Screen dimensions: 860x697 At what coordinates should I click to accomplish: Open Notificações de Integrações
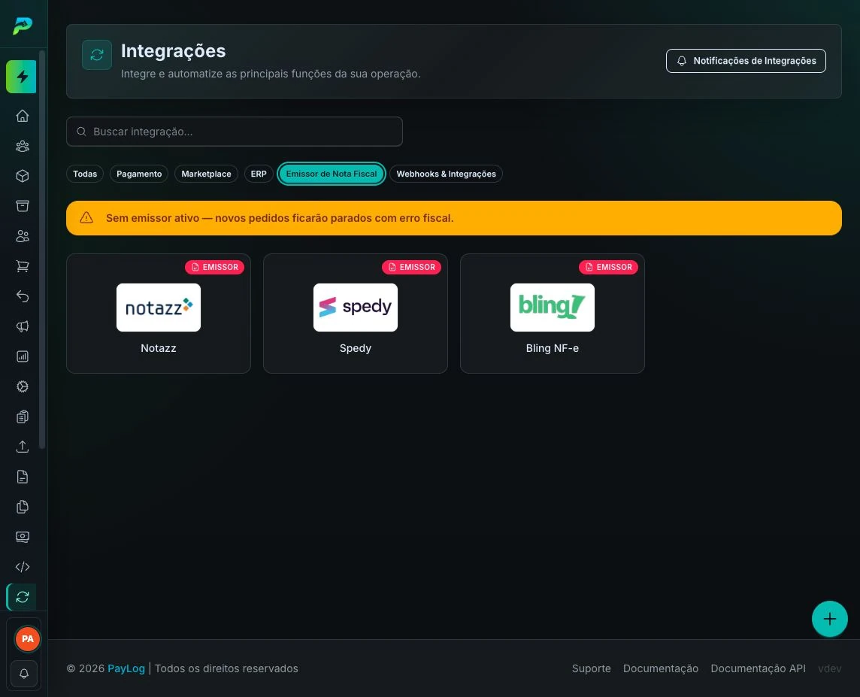(x=746, y=61)
